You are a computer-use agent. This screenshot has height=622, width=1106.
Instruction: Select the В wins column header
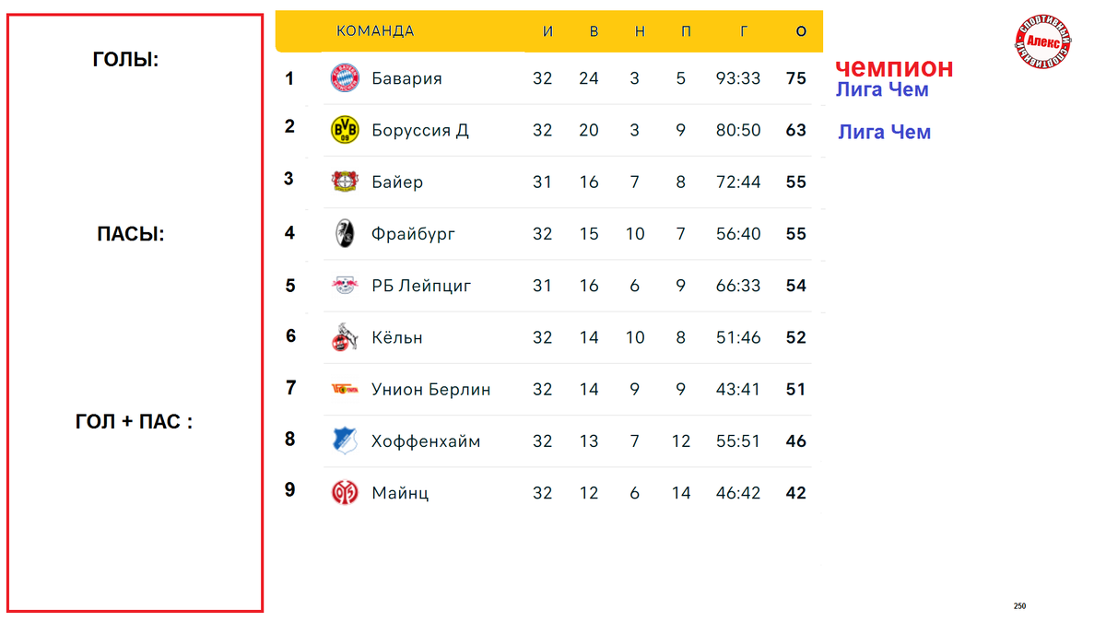pos(594,31)
